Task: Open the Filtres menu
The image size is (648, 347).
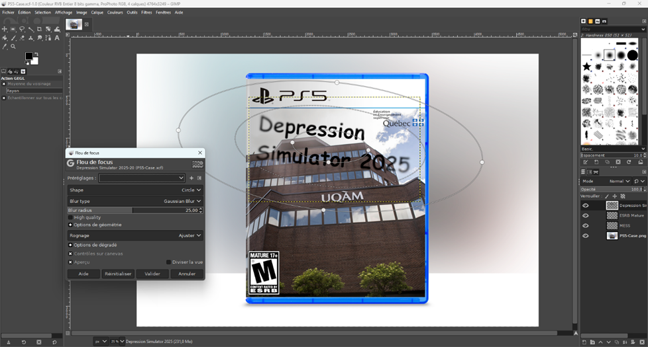Action: pyautogui.click(x=146, y=12)
